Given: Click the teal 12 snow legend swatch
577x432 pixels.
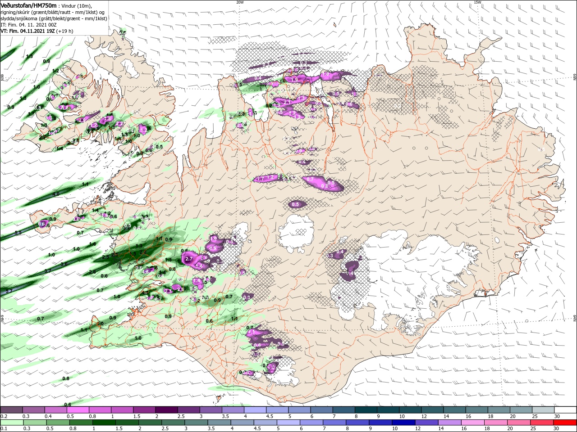Looking at the screenshot, I should [433, 410].
